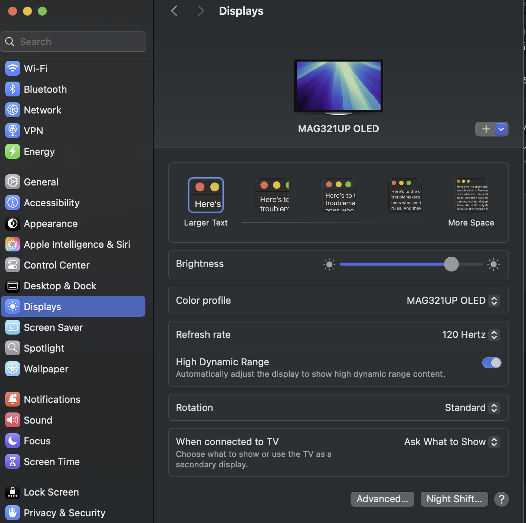This screenshot has width=526, height=523.
Task: Click the "Rotation" label
Action: pyautogui.click(x=194, y=408)
